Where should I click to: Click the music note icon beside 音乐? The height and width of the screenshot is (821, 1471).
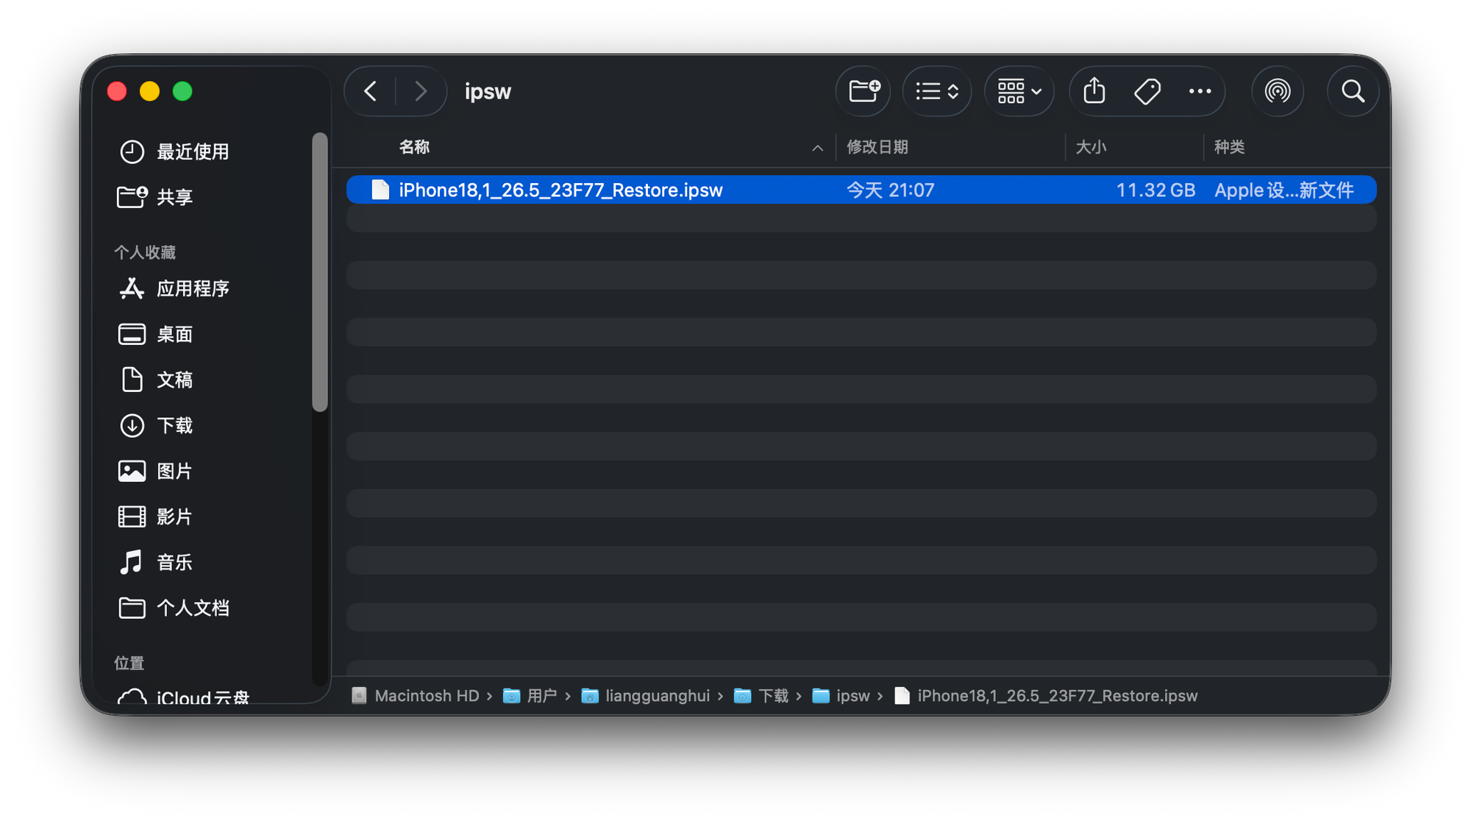click(x=132, y=562)
